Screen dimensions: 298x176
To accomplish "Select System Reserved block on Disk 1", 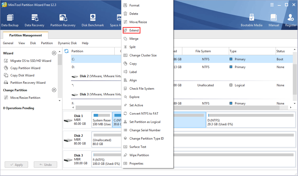I will (102, 120).
